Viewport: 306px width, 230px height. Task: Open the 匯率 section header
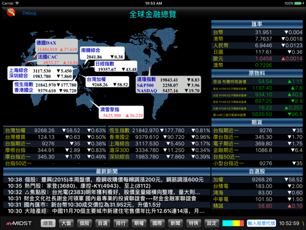257,24
